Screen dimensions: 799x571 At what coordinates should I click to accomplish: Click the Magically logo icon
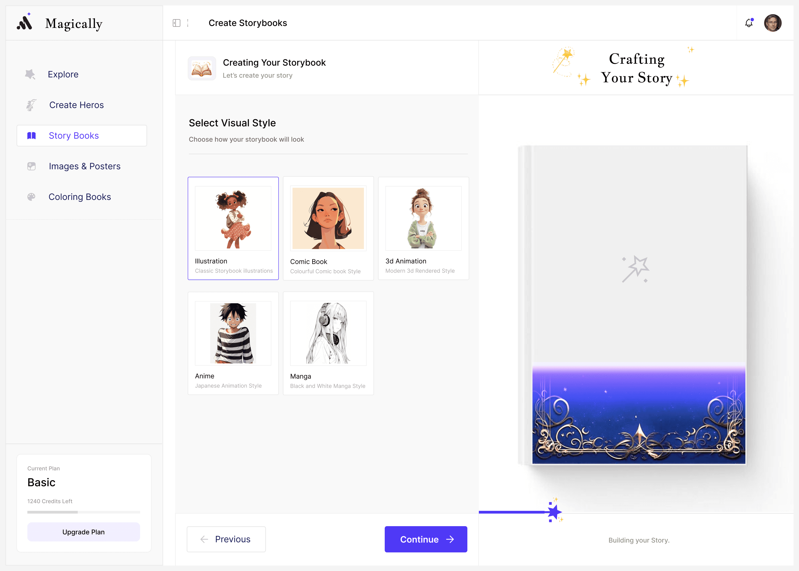(25, 23)
